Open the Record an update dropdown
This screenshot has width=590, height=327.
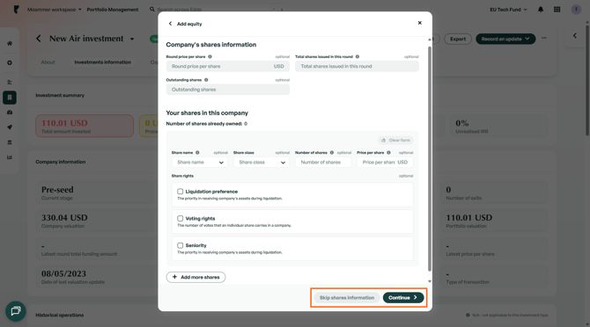point(505,39)
